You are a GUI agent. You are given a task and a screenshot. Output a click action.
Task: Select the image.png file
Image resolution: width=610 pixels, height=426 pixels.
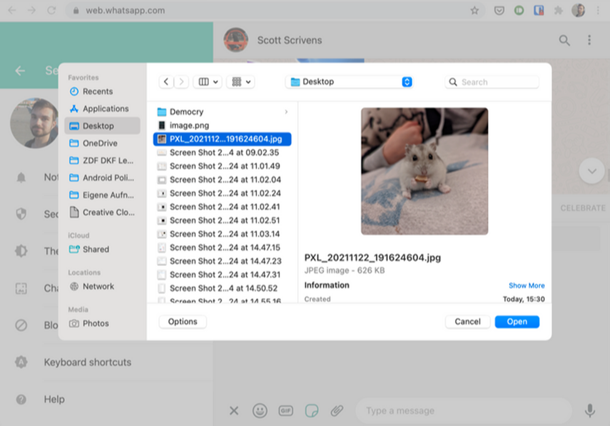click(222, 125)
